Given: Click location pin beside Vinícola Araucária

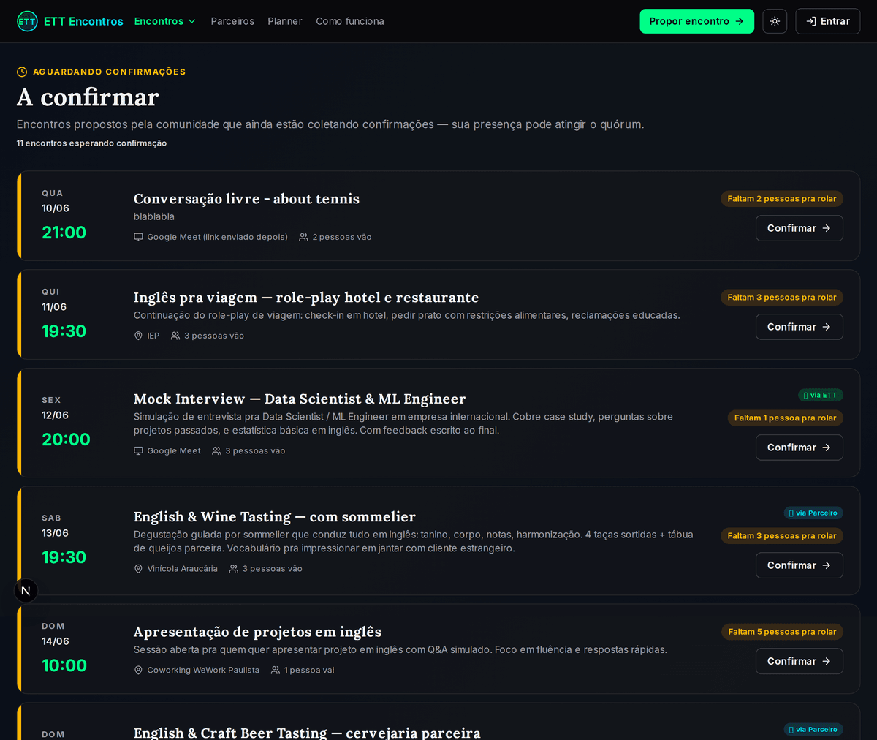Looking at the screenshot, I should tap(138, 569).
